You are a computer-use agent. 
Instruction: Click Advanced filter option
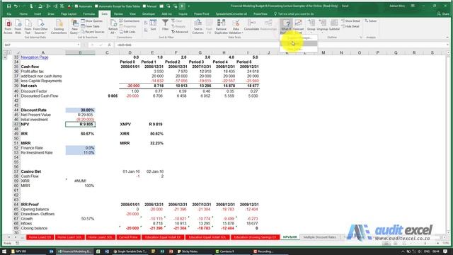pos(180,32)
